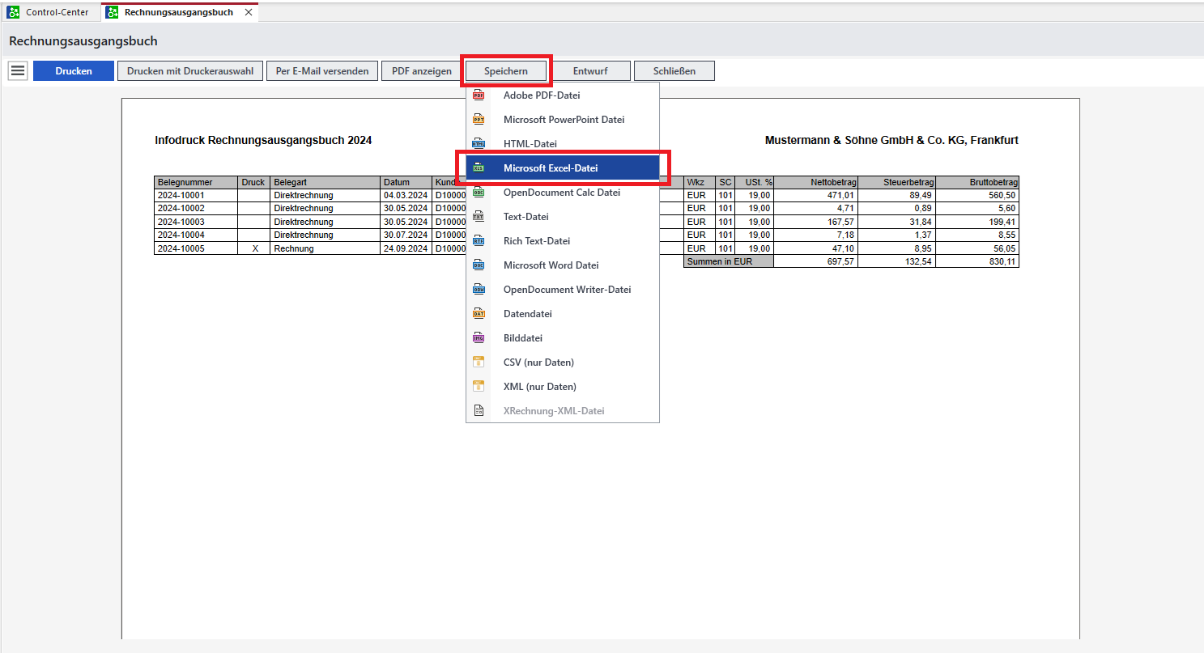Click the Datendatei DAT icon

pos(479,314)
